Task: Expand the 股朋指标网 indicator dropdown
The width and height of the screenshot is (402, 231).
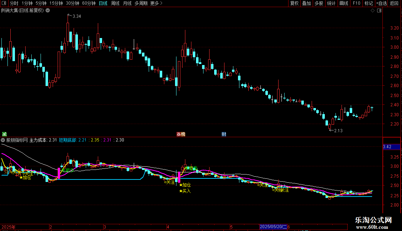Action: pyautogui.click(x=3, y=140)
